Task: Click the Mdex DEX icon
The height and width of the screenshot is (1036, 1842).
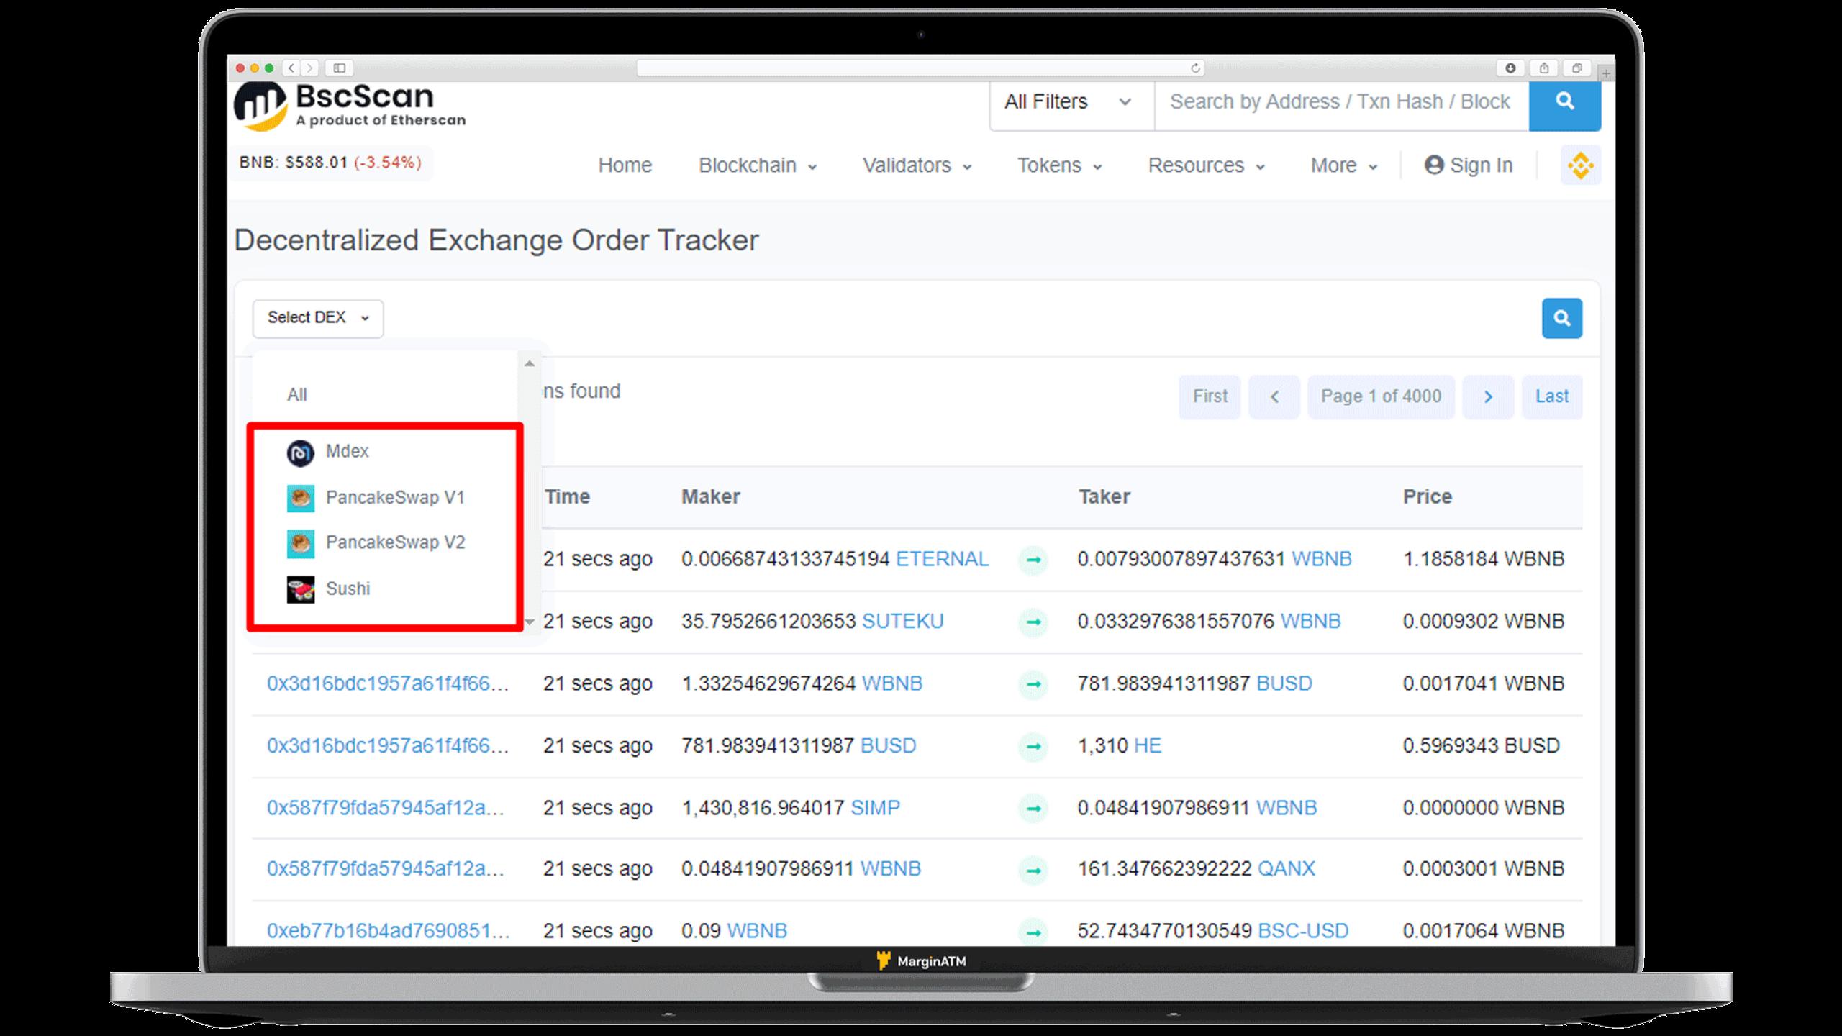Action: [300, 452]
